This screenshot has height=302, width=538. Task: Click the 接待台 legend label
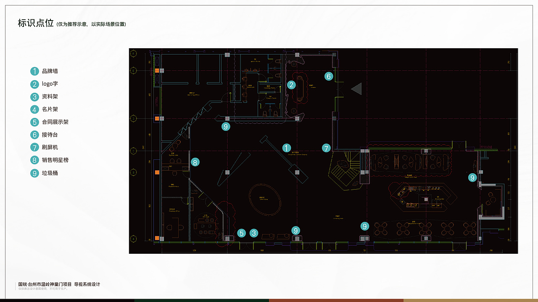click(50, 135)
